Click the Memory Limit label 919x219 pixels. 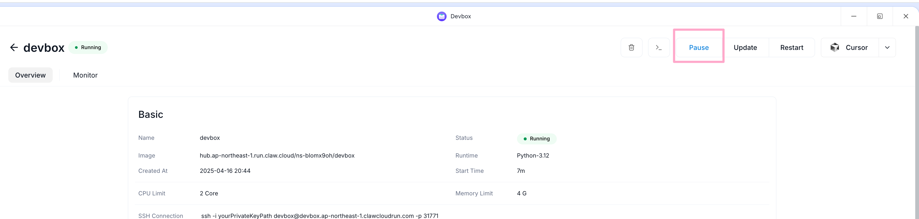point(474,193)
